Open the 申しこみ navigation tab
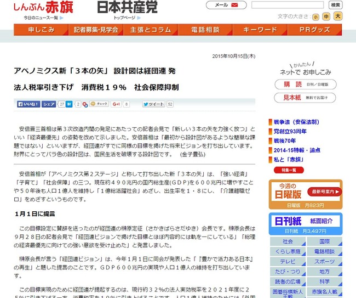 (x=41, y=30)
